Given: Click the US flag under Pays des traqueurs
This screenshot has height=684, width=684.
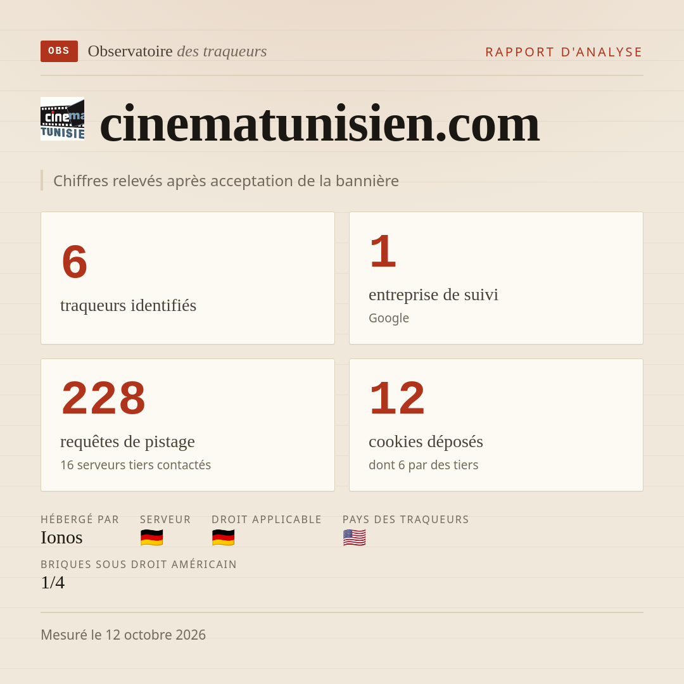Looking at the screenshot, I should coord(354,538).
